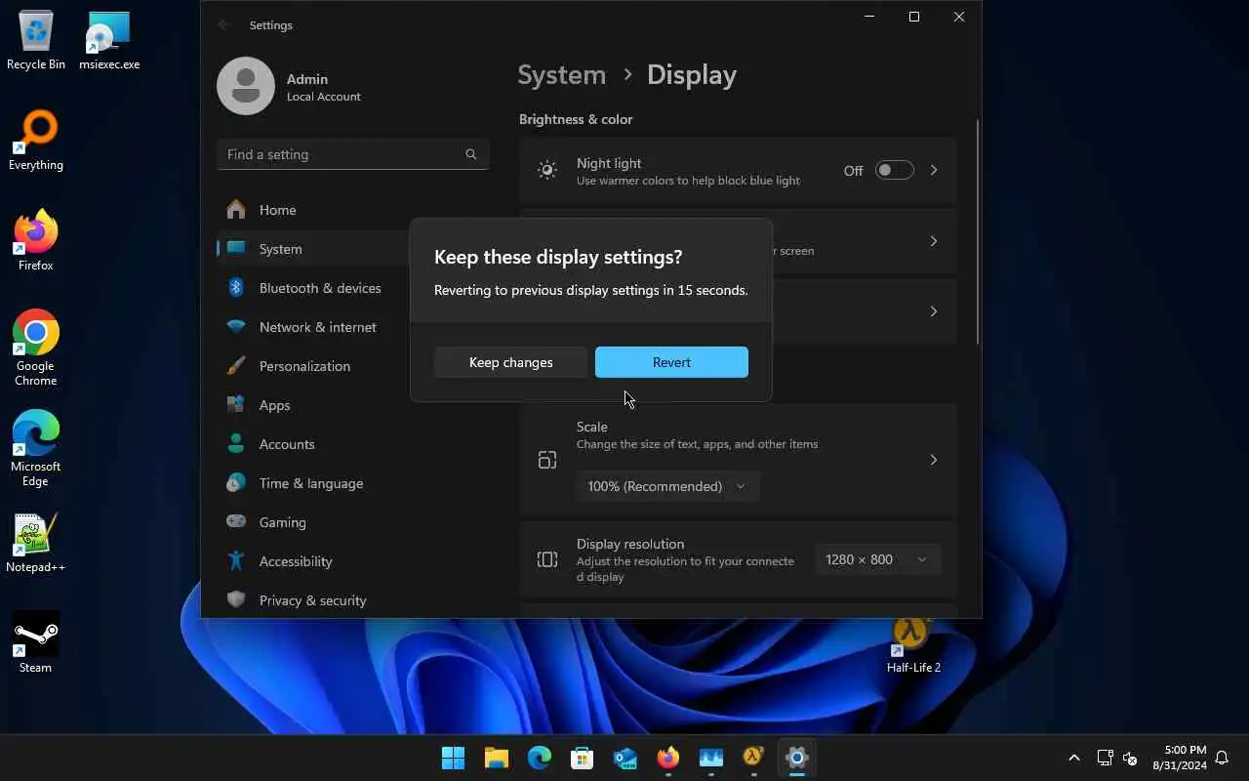Open Privacy & security settings
The height and width of the screenshot is (781, 1249).
coord(312,600)
